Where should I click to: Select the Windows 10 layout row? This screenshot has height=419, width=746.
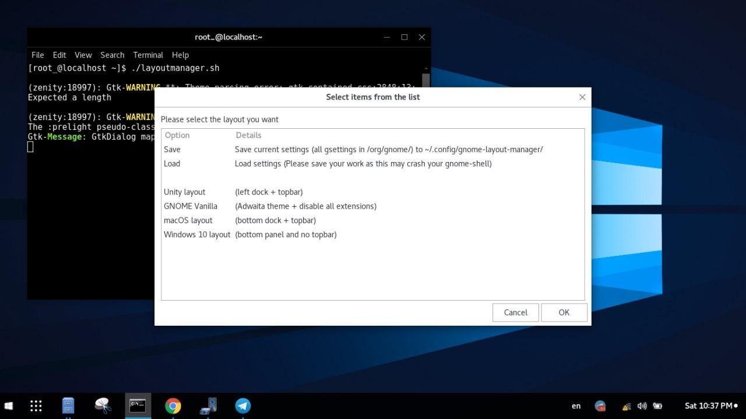197,235
